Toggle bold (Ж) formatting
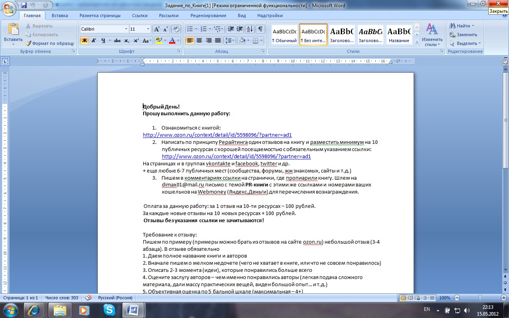 click(84, 41)
